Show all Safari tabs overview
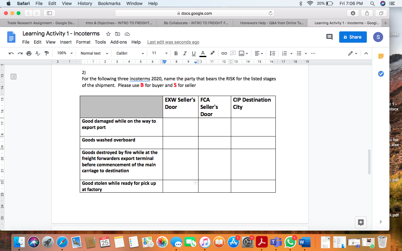 [x=381, y=13]
